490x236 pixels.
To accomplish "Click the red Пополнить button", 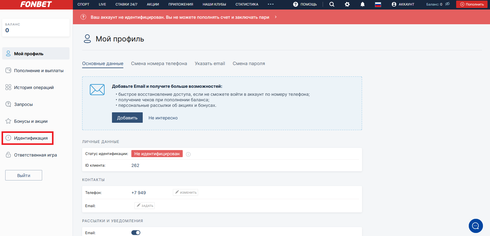I will 472,4.
